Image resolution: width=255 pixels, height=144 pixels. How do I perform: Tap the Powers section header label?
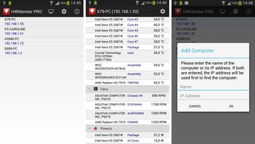[x=106, y=129]
